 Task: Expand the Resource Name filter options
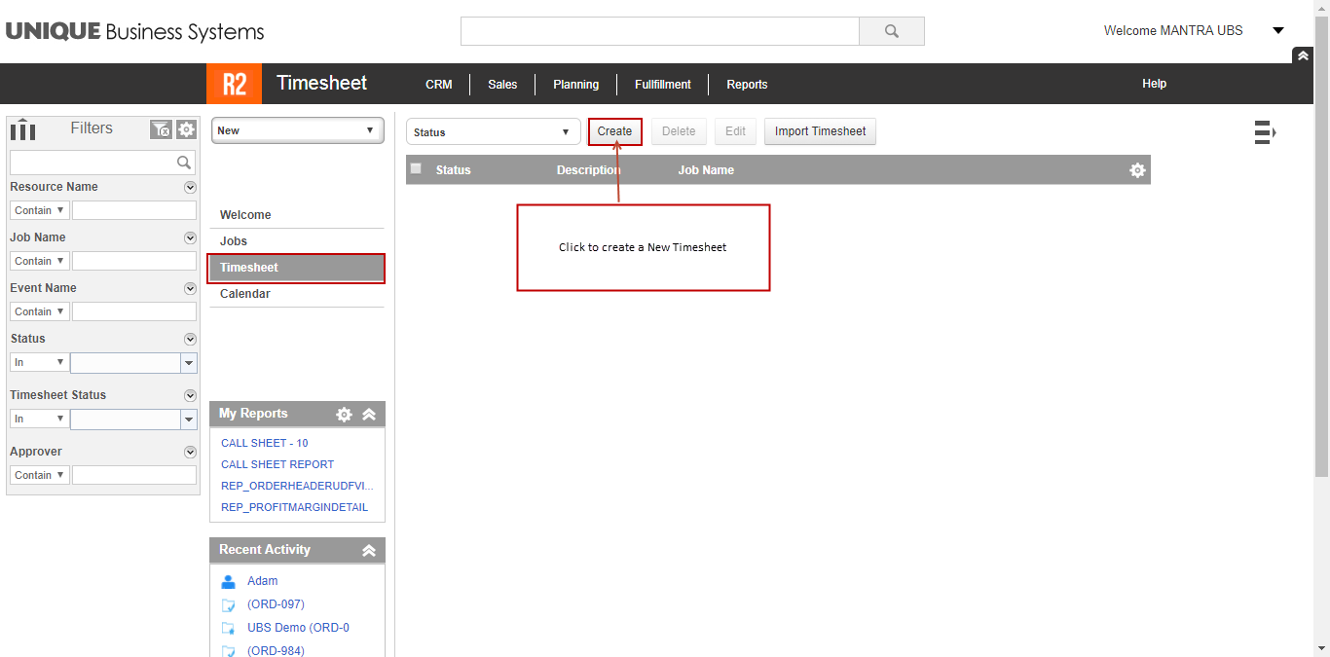click(x=190, y=187)
